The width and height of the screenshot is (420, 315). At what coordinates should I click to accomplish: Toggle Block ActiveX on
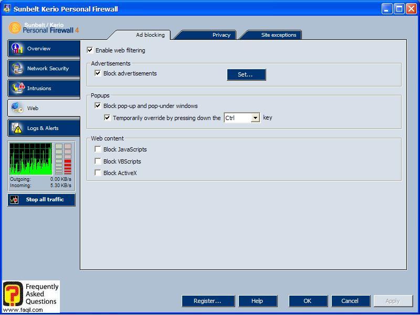click(x=97, y=173)
